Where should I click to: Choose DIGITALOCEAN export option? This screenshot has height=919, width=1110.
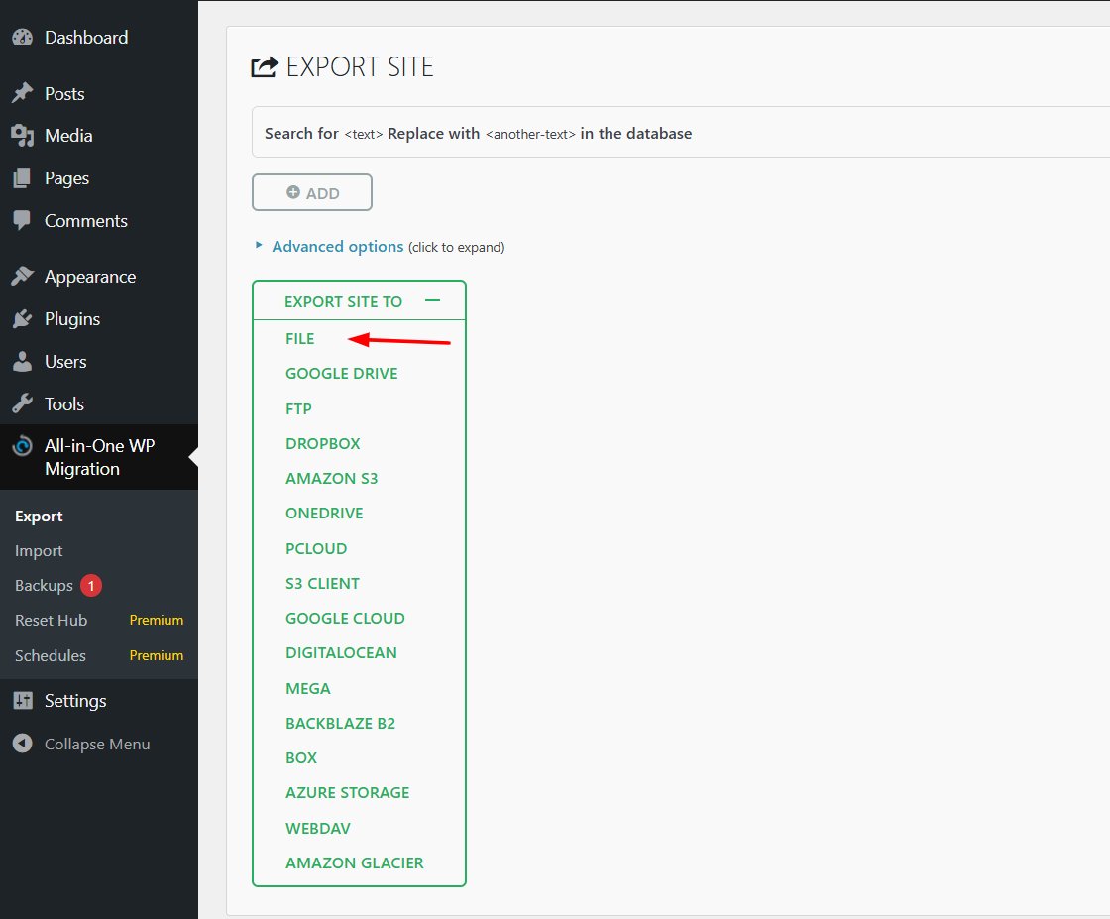coord(341,652)
